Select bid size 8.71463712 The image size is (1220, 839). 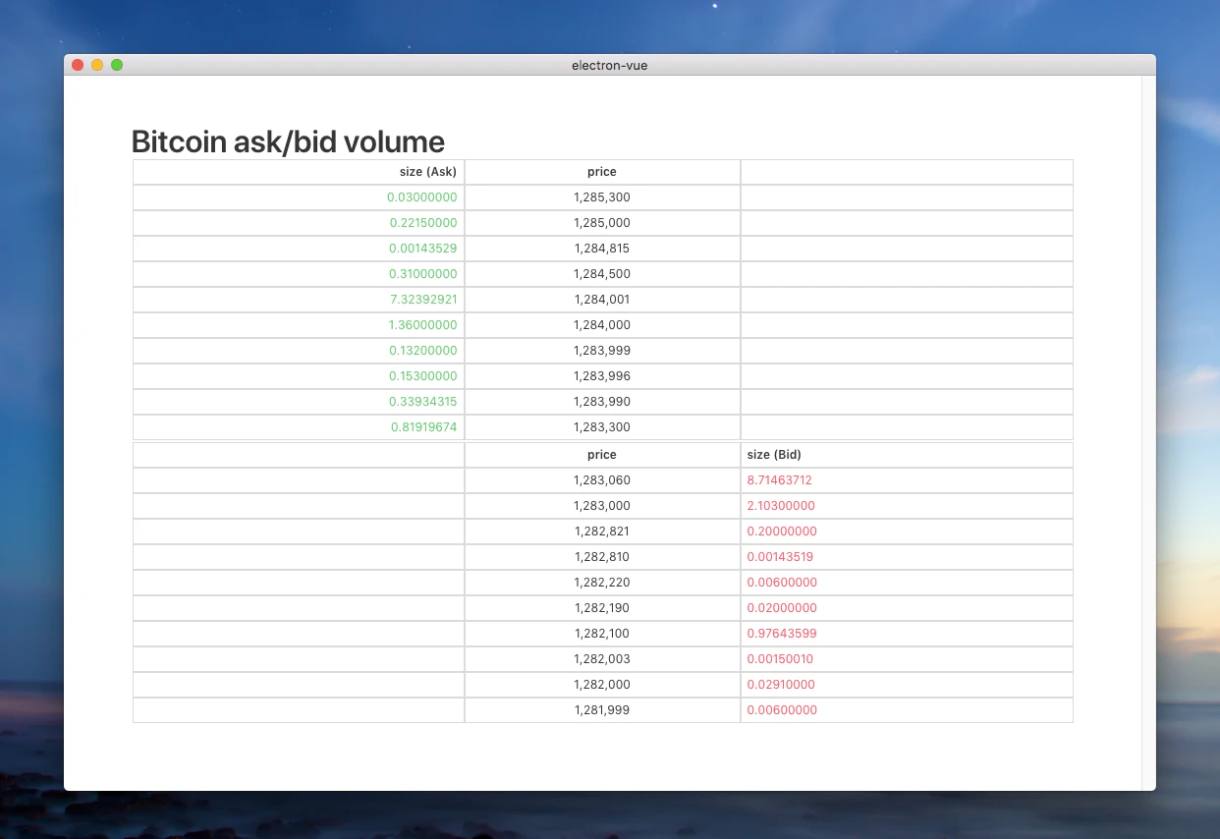(780, 480)
